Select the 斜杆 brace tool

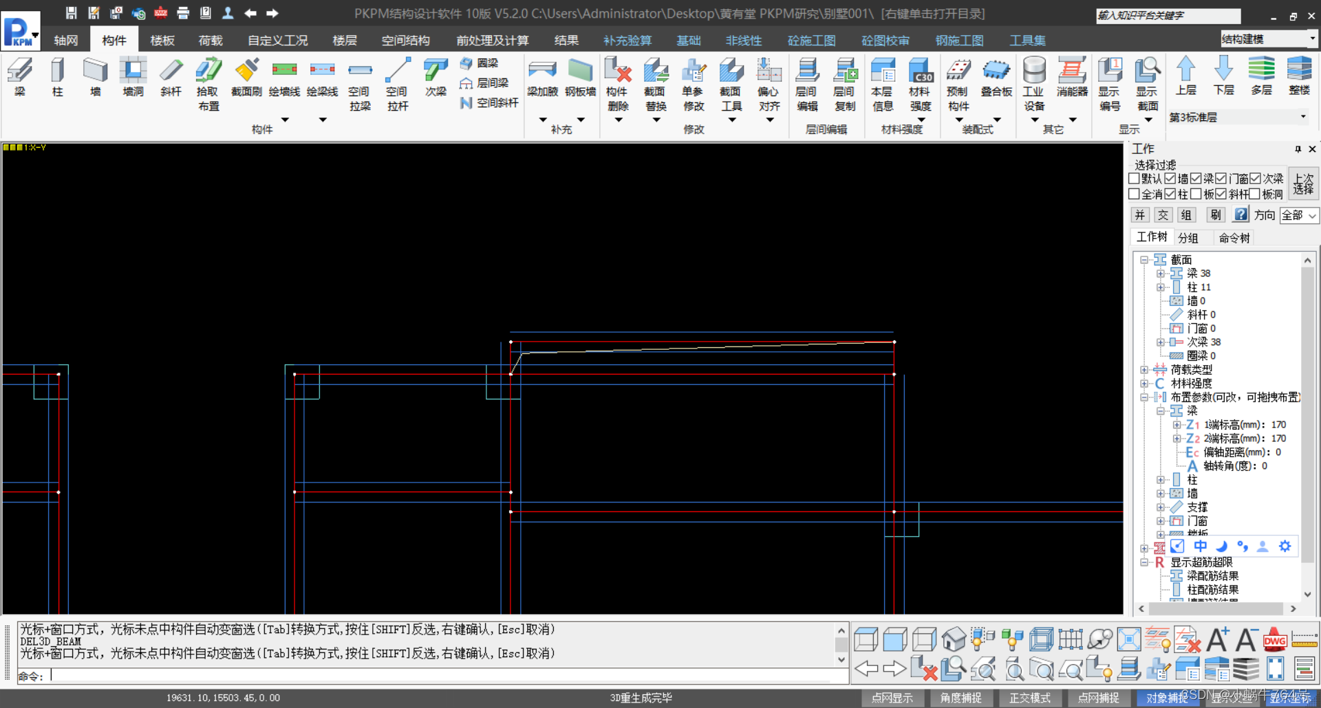pos(171,76)
